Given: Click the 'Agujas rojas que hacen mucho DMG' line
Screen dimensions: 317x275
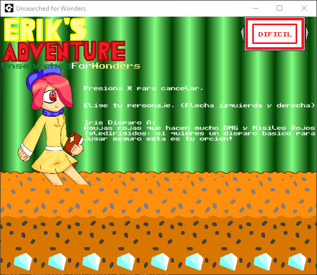Looking at the screenshot, I should (x=200, y=128).
